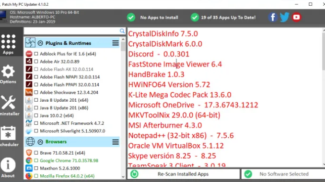Collapse the Plugins & Runtimes category

pos(40,43)
